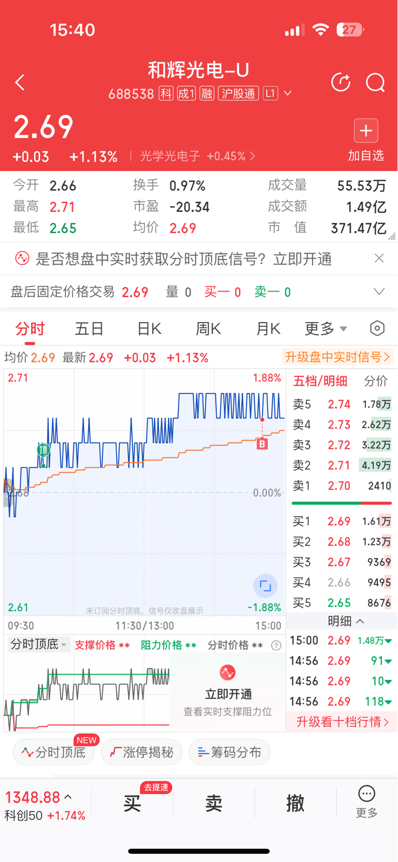398x862 pixels.
Task: Open 光学光电子 sector link
Action: [198, 156]
